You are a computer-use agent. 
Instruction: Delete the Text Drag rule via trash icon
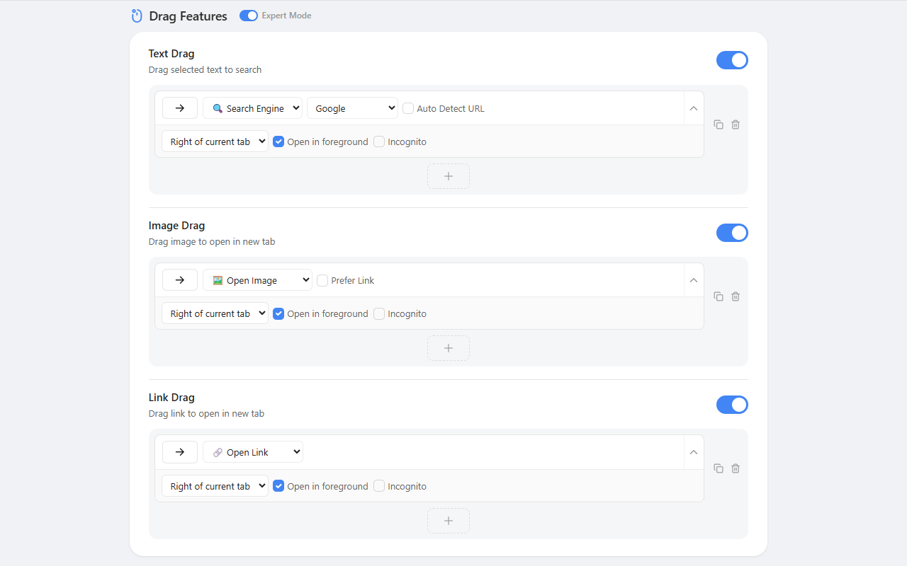point(736,125)
